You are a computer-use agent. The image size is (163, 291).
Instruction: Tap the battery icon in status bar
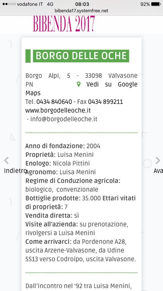[x=156, y=4]
